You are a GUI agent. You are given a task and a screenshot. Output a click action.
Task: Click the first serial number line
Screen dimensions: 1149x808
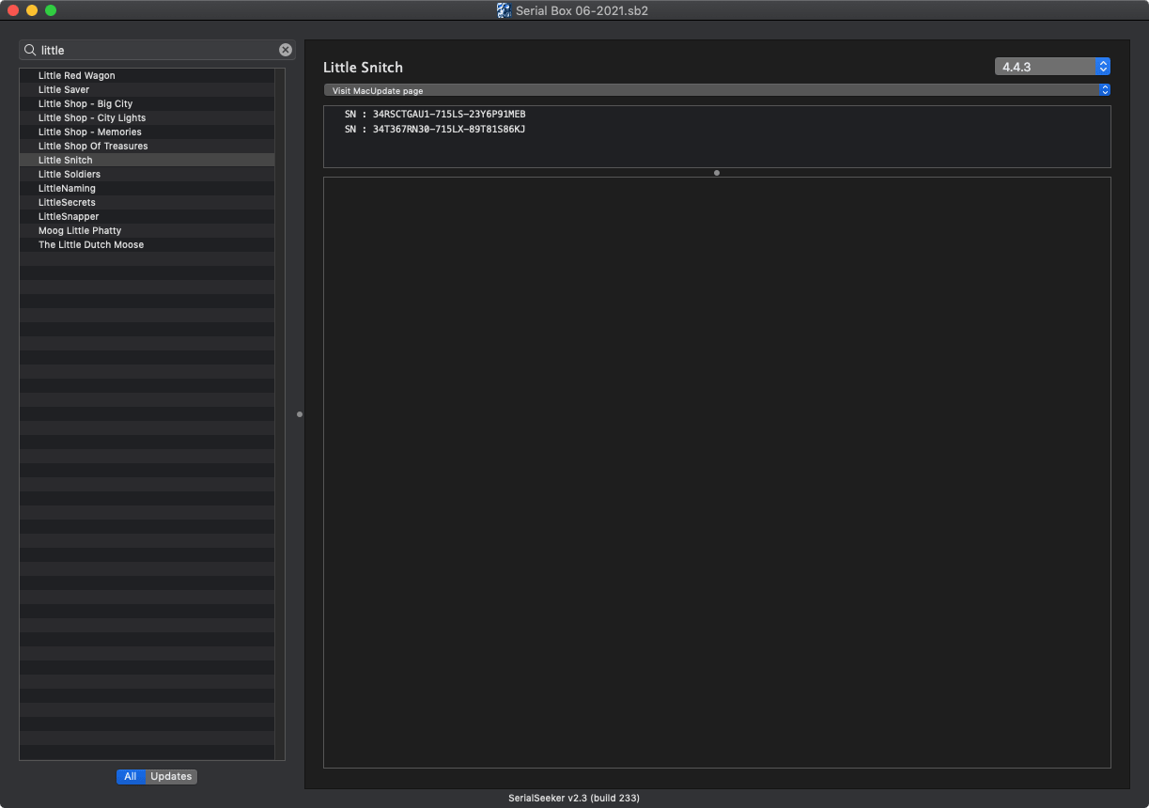tap(435, 115)
